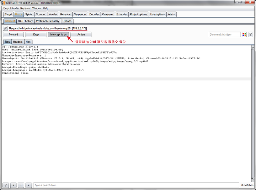Open the Alerts tab
The width and height of the screenshot is (256, 190).
point(171,14)
